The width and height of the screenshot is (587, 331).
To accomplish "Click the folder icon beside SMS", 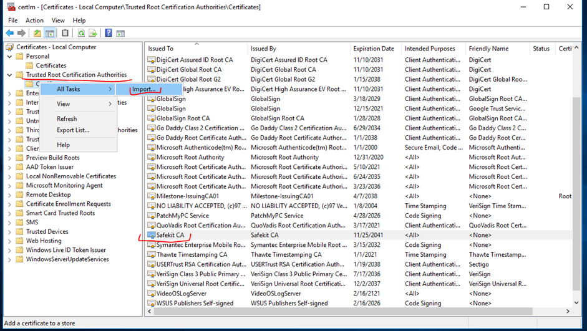I will pyautogui.click(x=19, y=222).
